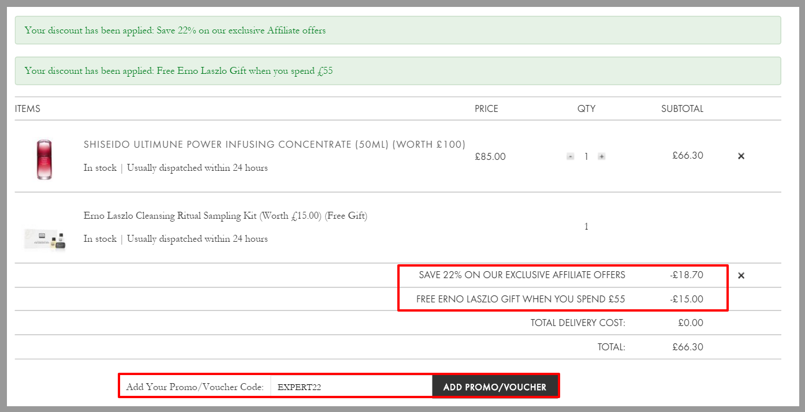Click the QTY column header

coord(586,108)
